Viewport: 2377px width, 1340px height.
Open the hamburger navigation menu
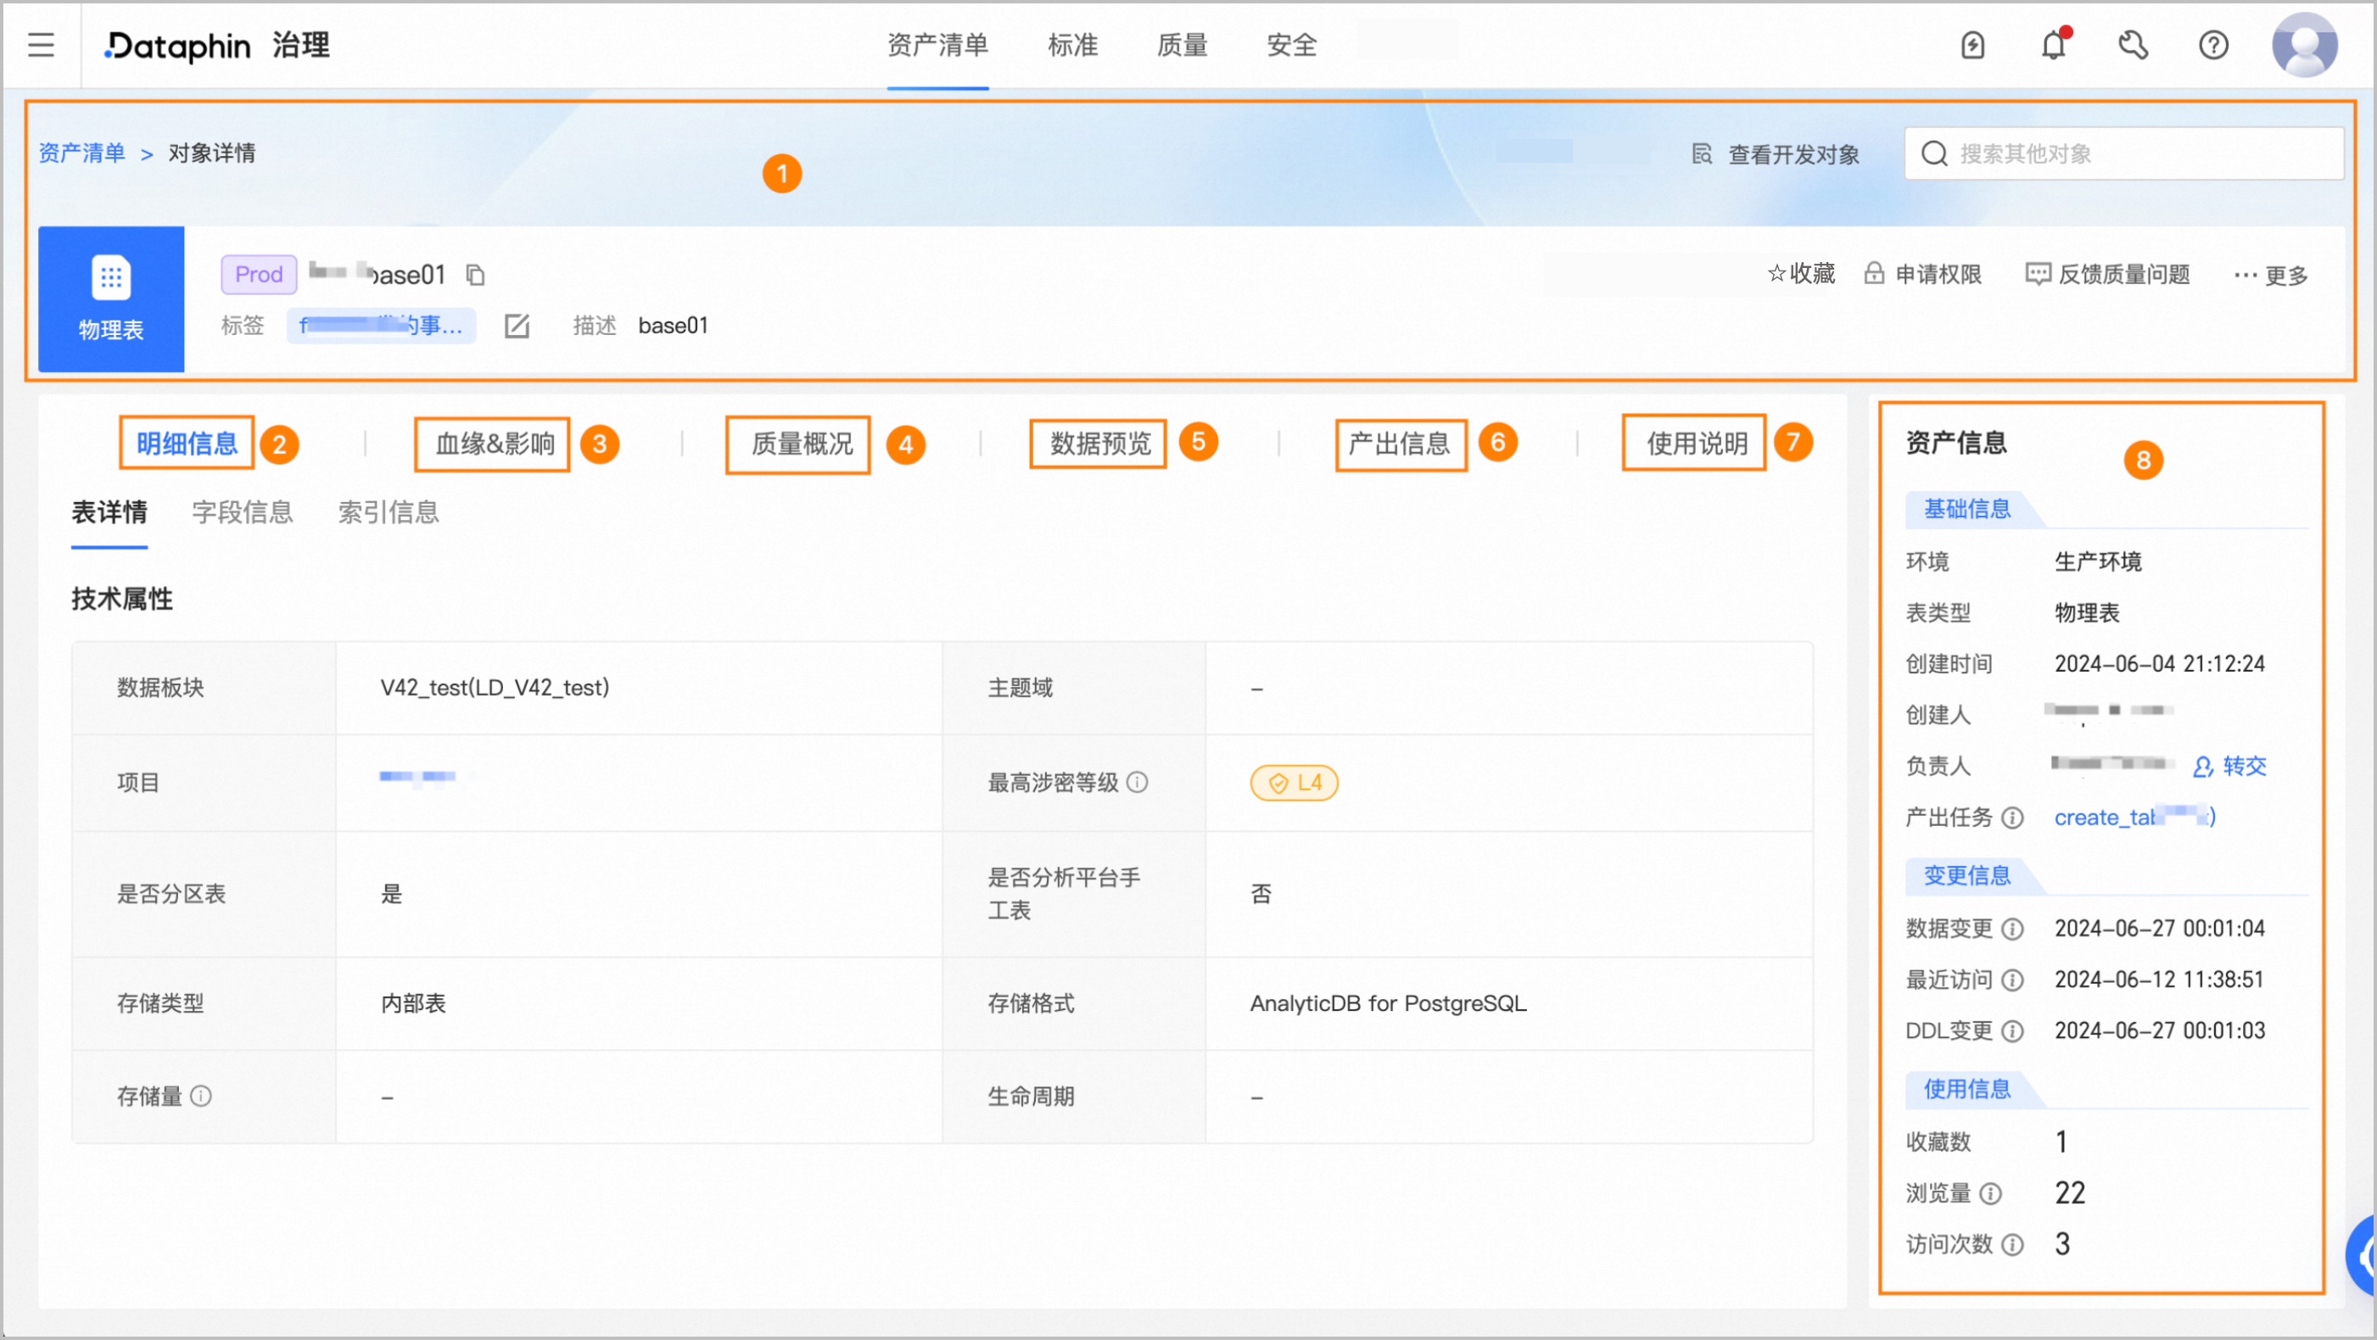(x=41, y=44)
